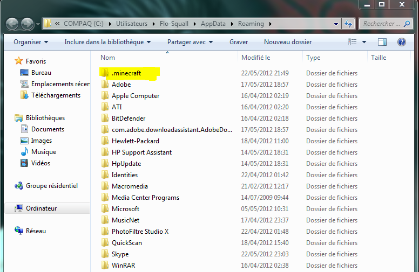This screenshot has height=272, width=419.
Task: Toggle the preview pane icon
Action: tap(382, 42)
